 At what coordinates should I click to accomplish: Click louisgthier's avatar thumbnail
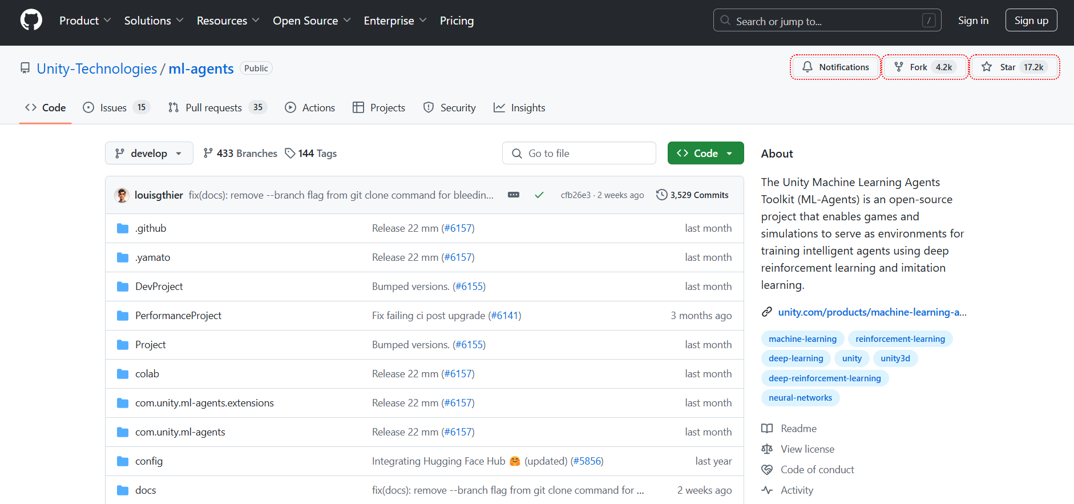pyautogui.click(x=122, y=195)
